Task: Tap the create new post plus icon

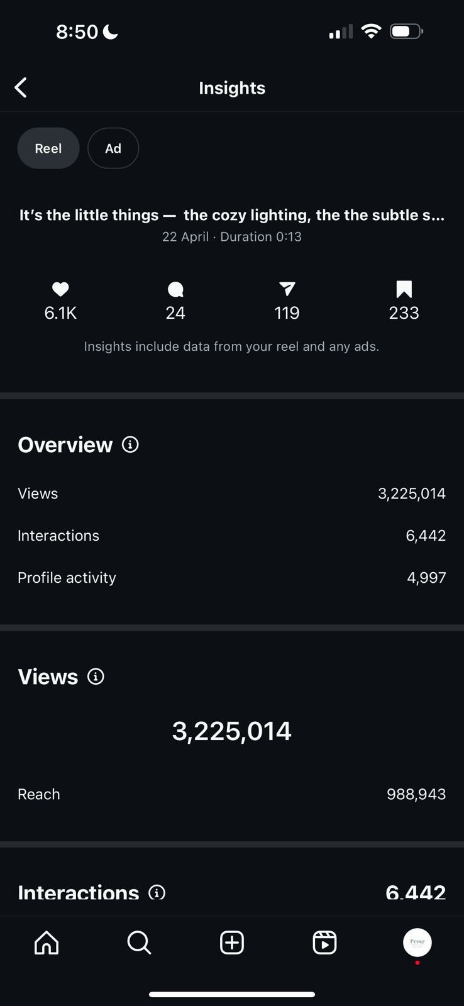Action: [232, 942]
